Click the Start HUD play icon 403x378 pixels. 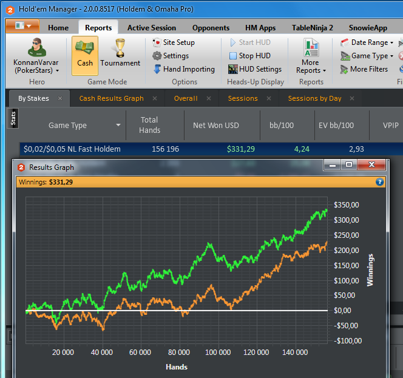[232, 42]
